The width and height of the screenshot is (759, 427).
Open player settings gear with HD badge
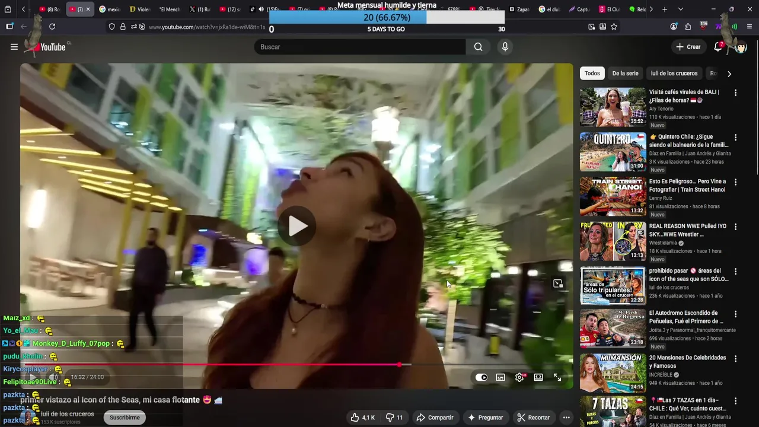coord(520,377)
